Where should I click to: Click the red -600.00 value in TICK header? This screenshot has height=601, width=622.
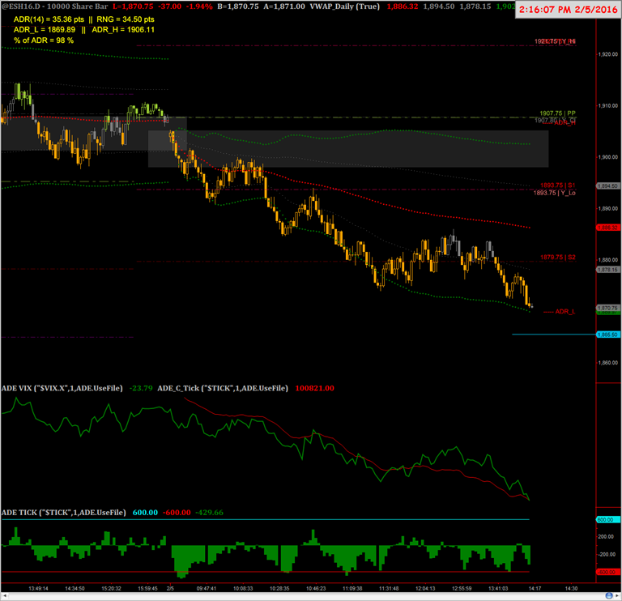177,513
